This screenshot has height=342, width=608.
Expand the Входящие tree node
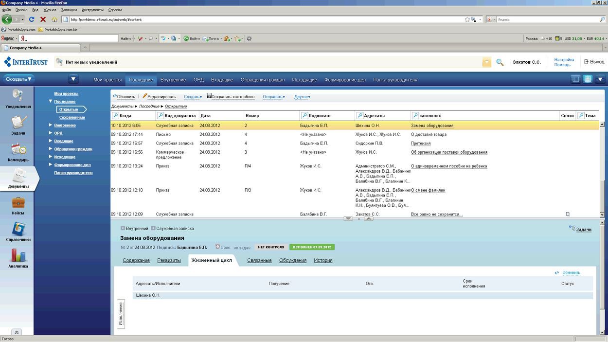[51, 141]
